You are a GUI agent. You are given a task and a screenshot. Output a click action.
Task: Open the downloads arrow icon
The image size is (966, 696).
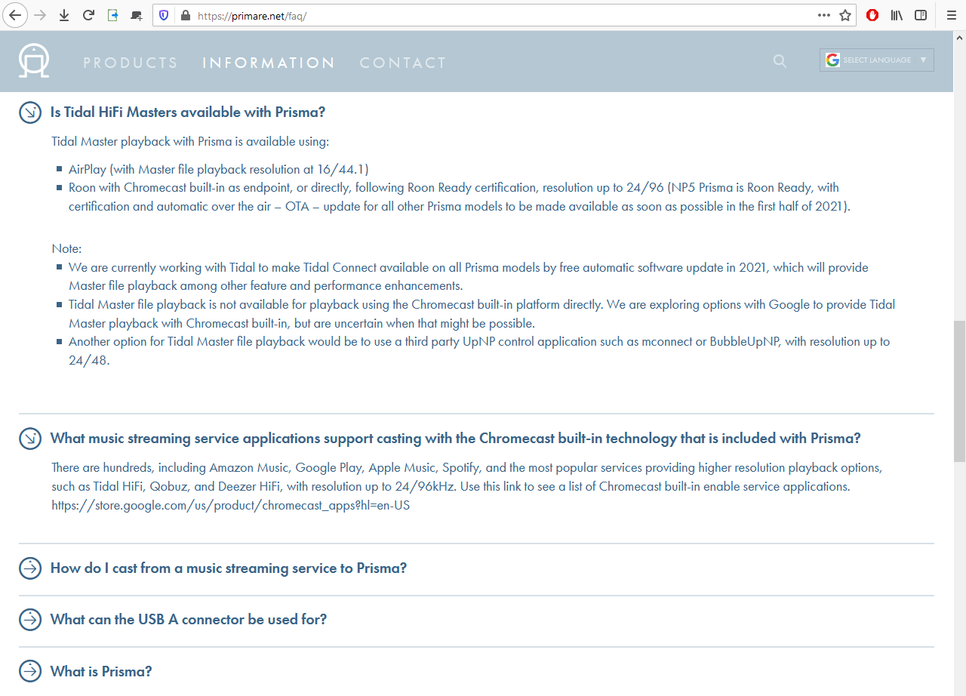click(x=64, y=15)
